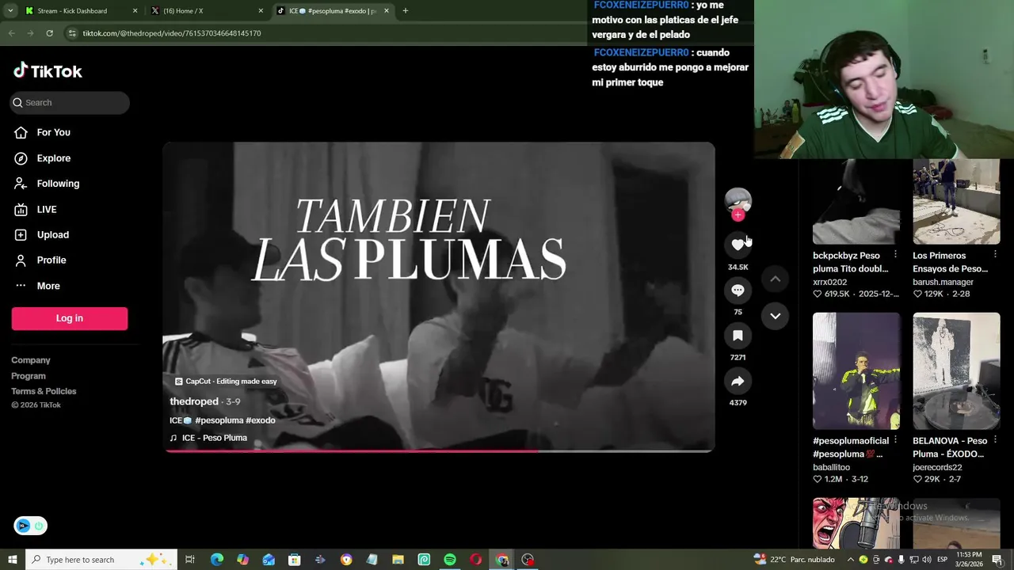Click the xrrx0202 author name
1014x570 pixels.
coord(829,282)
